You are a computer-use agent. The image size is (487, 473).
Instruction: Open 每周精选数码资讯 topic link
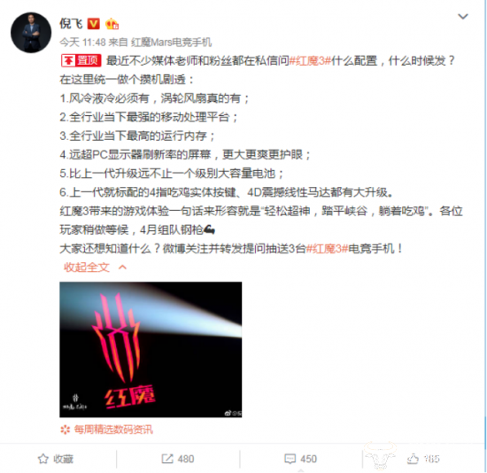click(x=113, y=430)
